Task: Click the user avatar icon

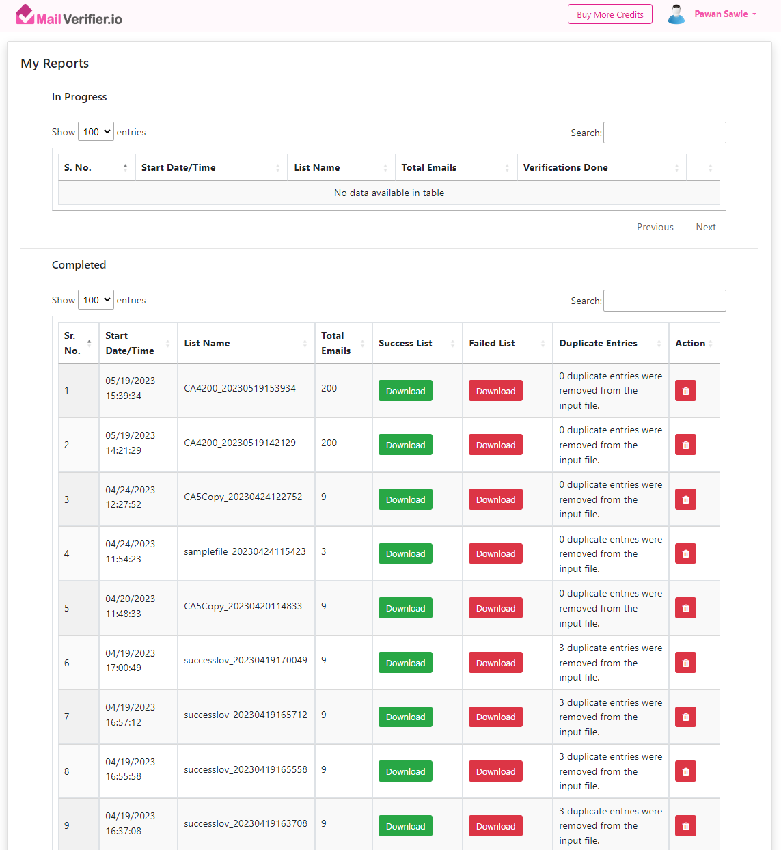Action: click(x=676, y=14)
